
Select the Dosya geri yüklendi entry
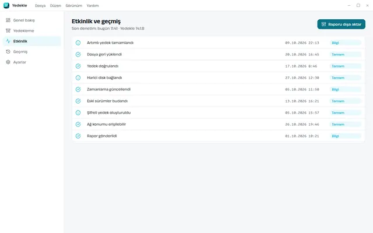219,54
